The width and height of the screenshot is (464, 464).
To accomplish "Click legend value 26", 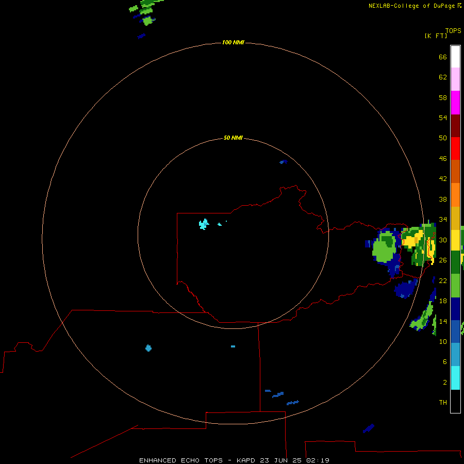I will 443,260.
